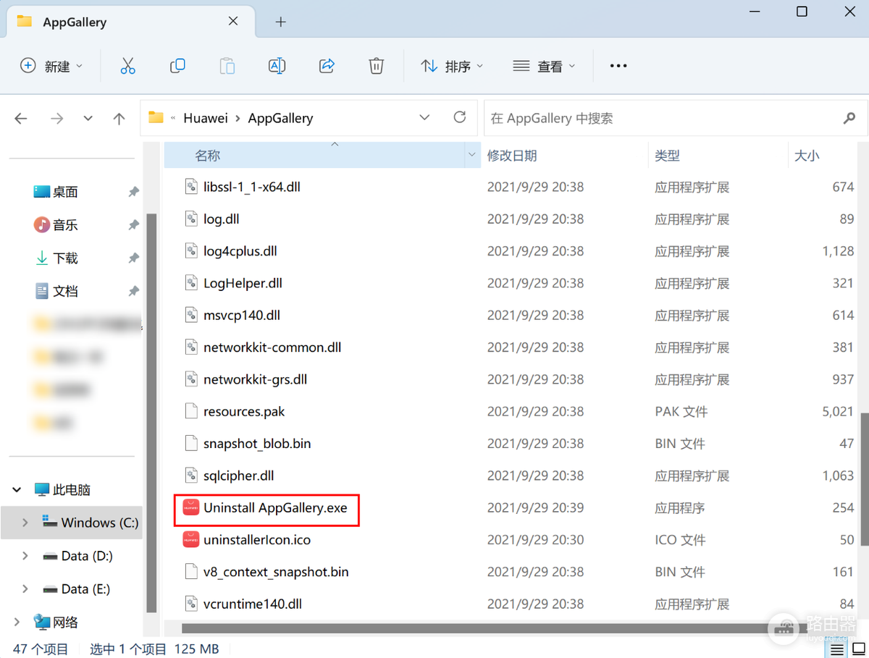Open 下载 in quick access

click(x=65, y=258)
